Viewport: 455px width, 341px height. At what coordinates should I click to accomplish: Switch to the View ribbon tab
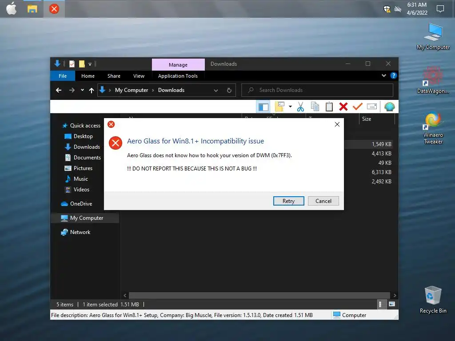tap(139, 76)
